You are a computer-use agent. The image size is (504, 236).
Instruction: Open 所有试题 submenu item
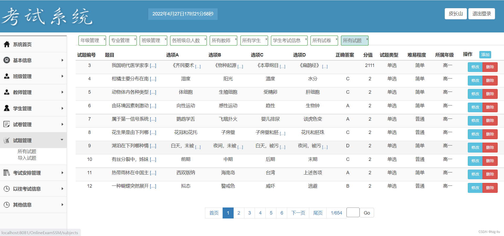point(27,151)
